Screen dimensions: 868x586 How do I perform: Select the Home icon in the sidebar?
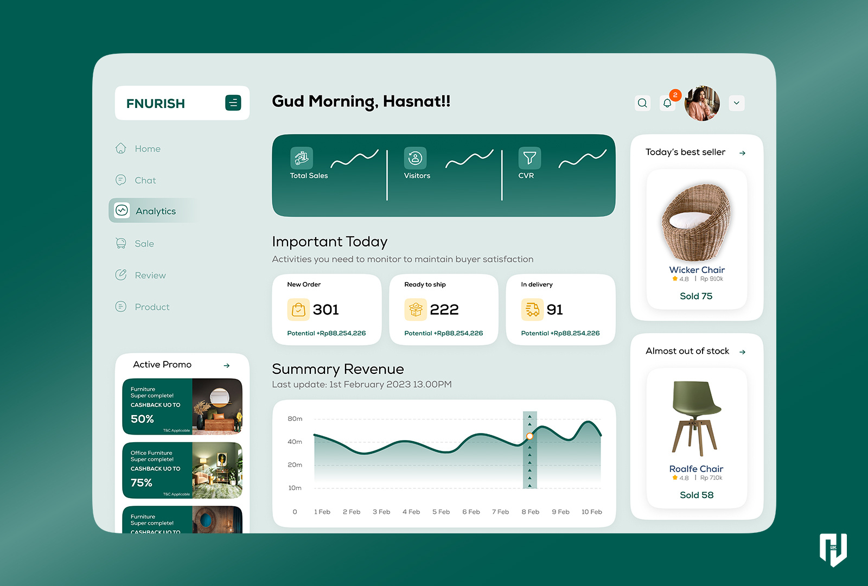(x=121, y=148)
